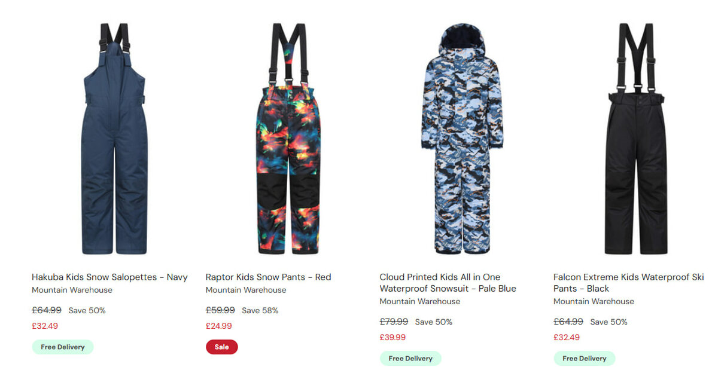Click the Free Delivery badge under the Cloud snowsuit

click(410, 359)
